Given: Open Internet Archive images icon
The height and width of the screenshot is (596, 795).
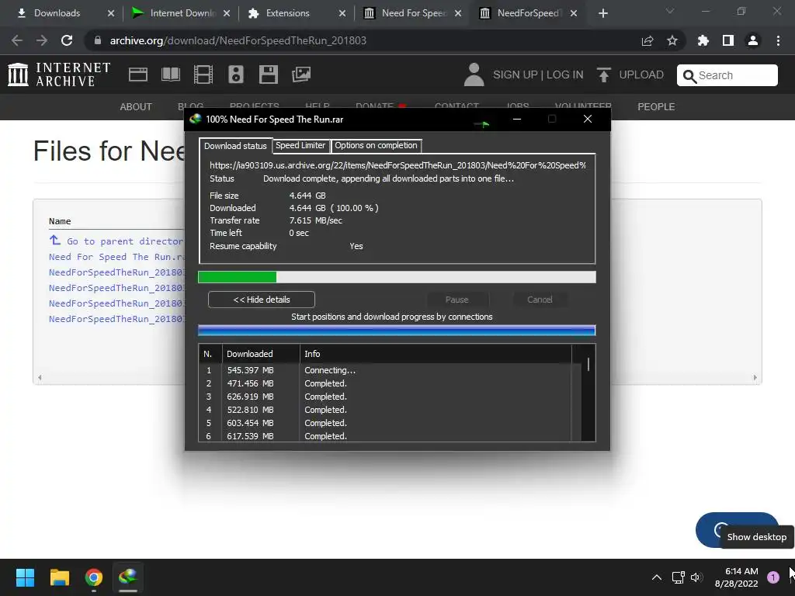Looking at the screenshot, I should [x=301, y=74].
